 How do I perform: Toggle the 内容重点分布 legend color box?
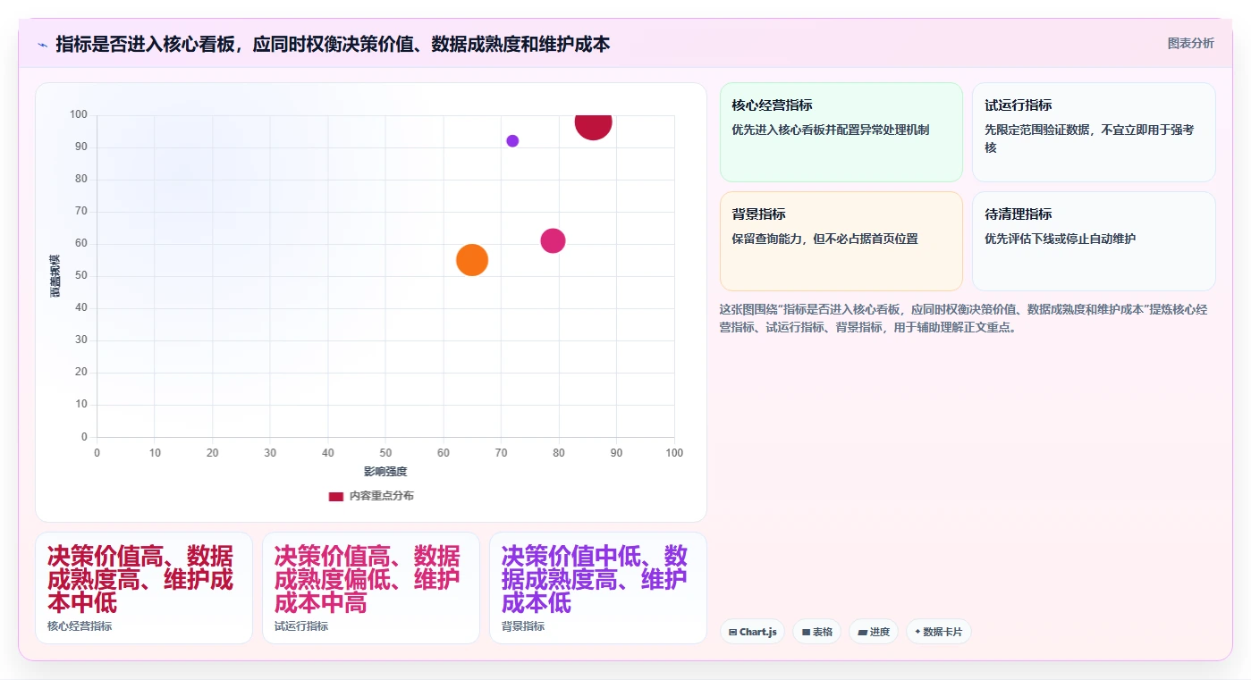tap(335, 496)
